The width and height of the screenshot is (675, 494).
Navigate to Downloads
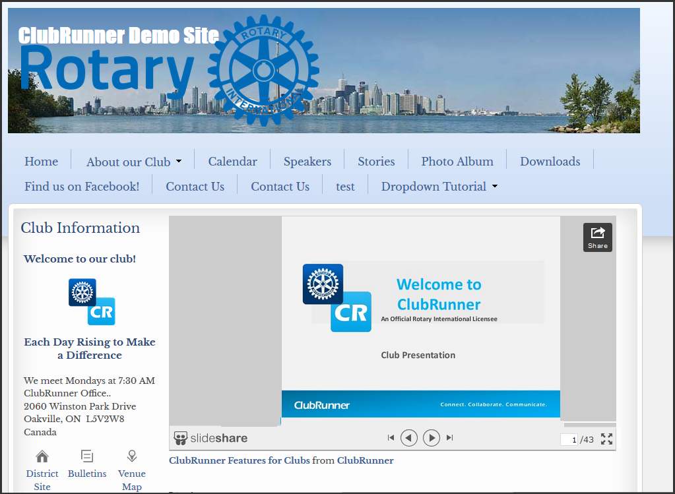point(550,162)
